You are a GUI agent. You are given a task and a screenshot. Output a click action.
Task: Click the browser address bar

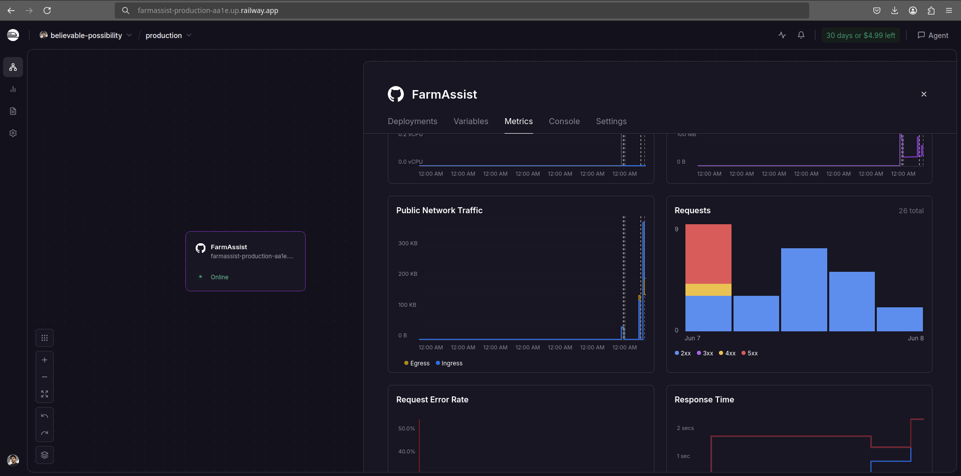461,11
